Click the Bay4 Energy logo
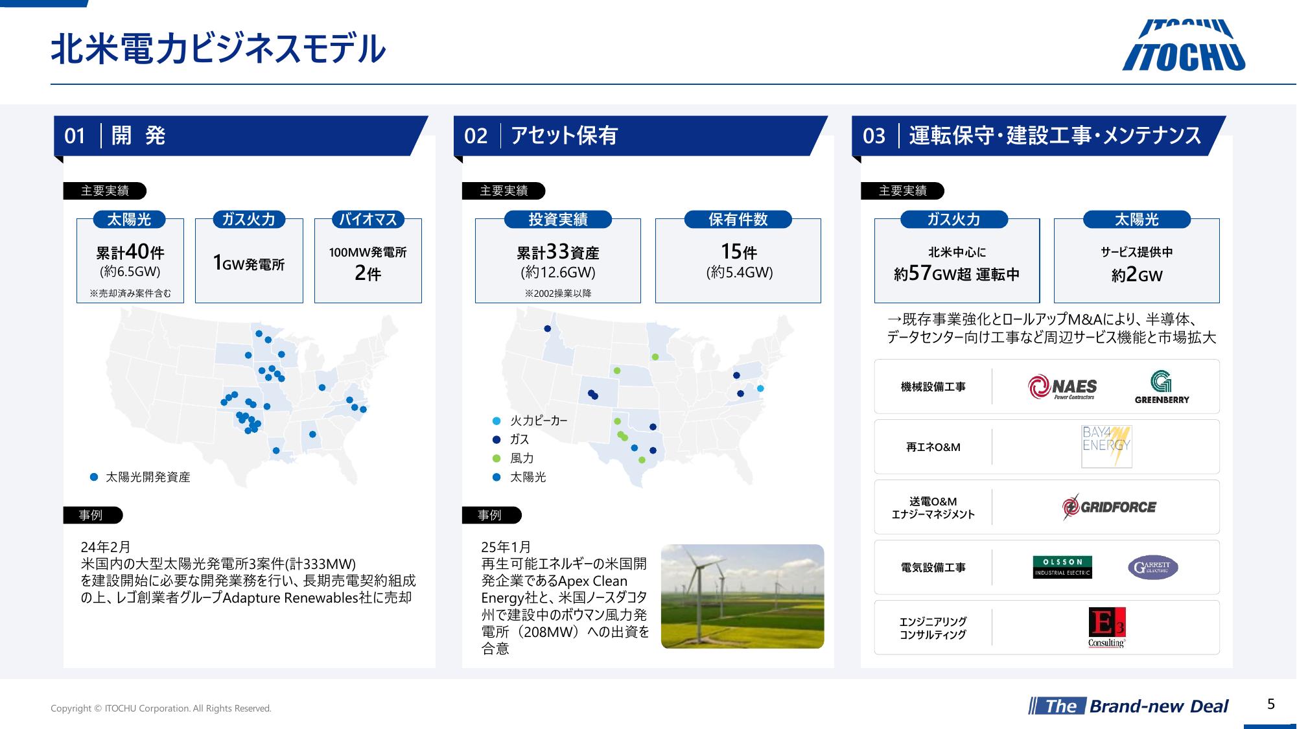The height and width of the screenshot is (729, 1297). (x=1106, y=446)
